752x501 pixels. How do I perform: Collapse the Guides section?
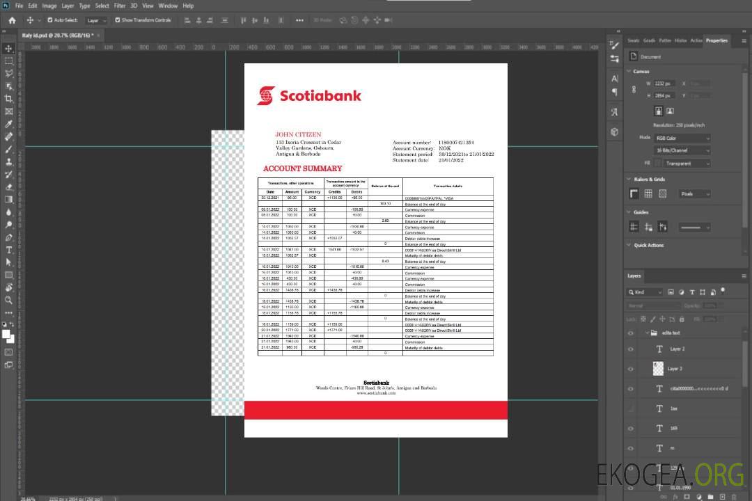click(629, 212)
